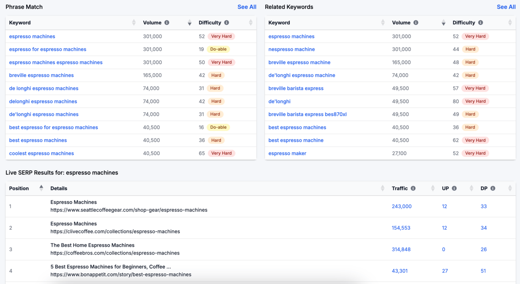Open "de'longhi espresso machine" related keyword
The width and height of the screenshot is (520, 284).
pos(302,75)
